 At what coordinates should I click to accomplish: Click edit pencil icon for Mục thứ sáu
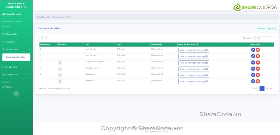[253, 50]
